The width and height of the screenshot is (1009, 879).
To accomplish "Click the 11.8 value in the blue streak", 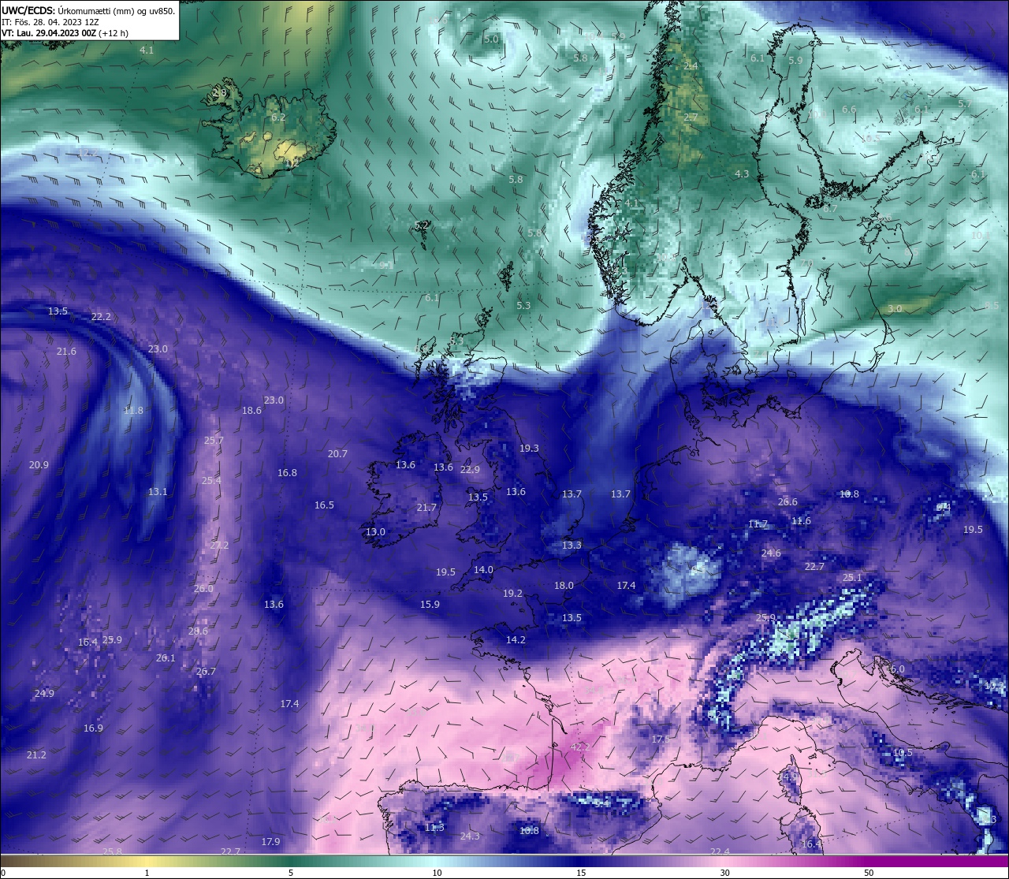I will 133,410.
